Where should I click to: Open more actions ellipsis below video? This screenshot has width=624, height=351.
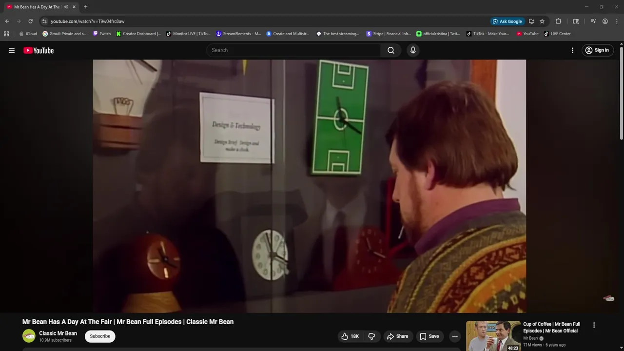(455, 336)
